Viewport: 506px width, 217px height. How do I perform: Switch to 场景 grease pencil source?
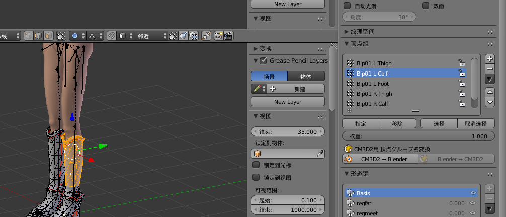(269, 77)
